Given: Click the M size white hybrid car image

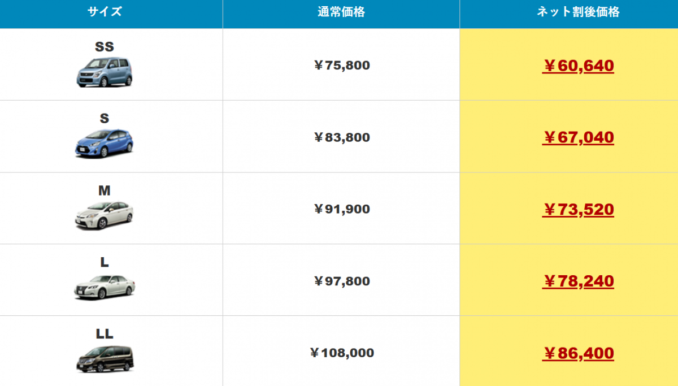Looking at the screenshot, I should [105, 215].
